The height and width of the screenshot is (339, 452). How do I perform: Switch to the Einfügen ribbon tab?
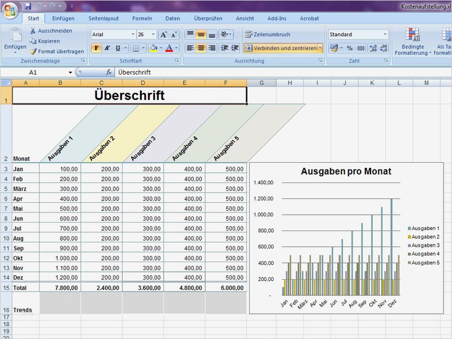tap(64, 18)
